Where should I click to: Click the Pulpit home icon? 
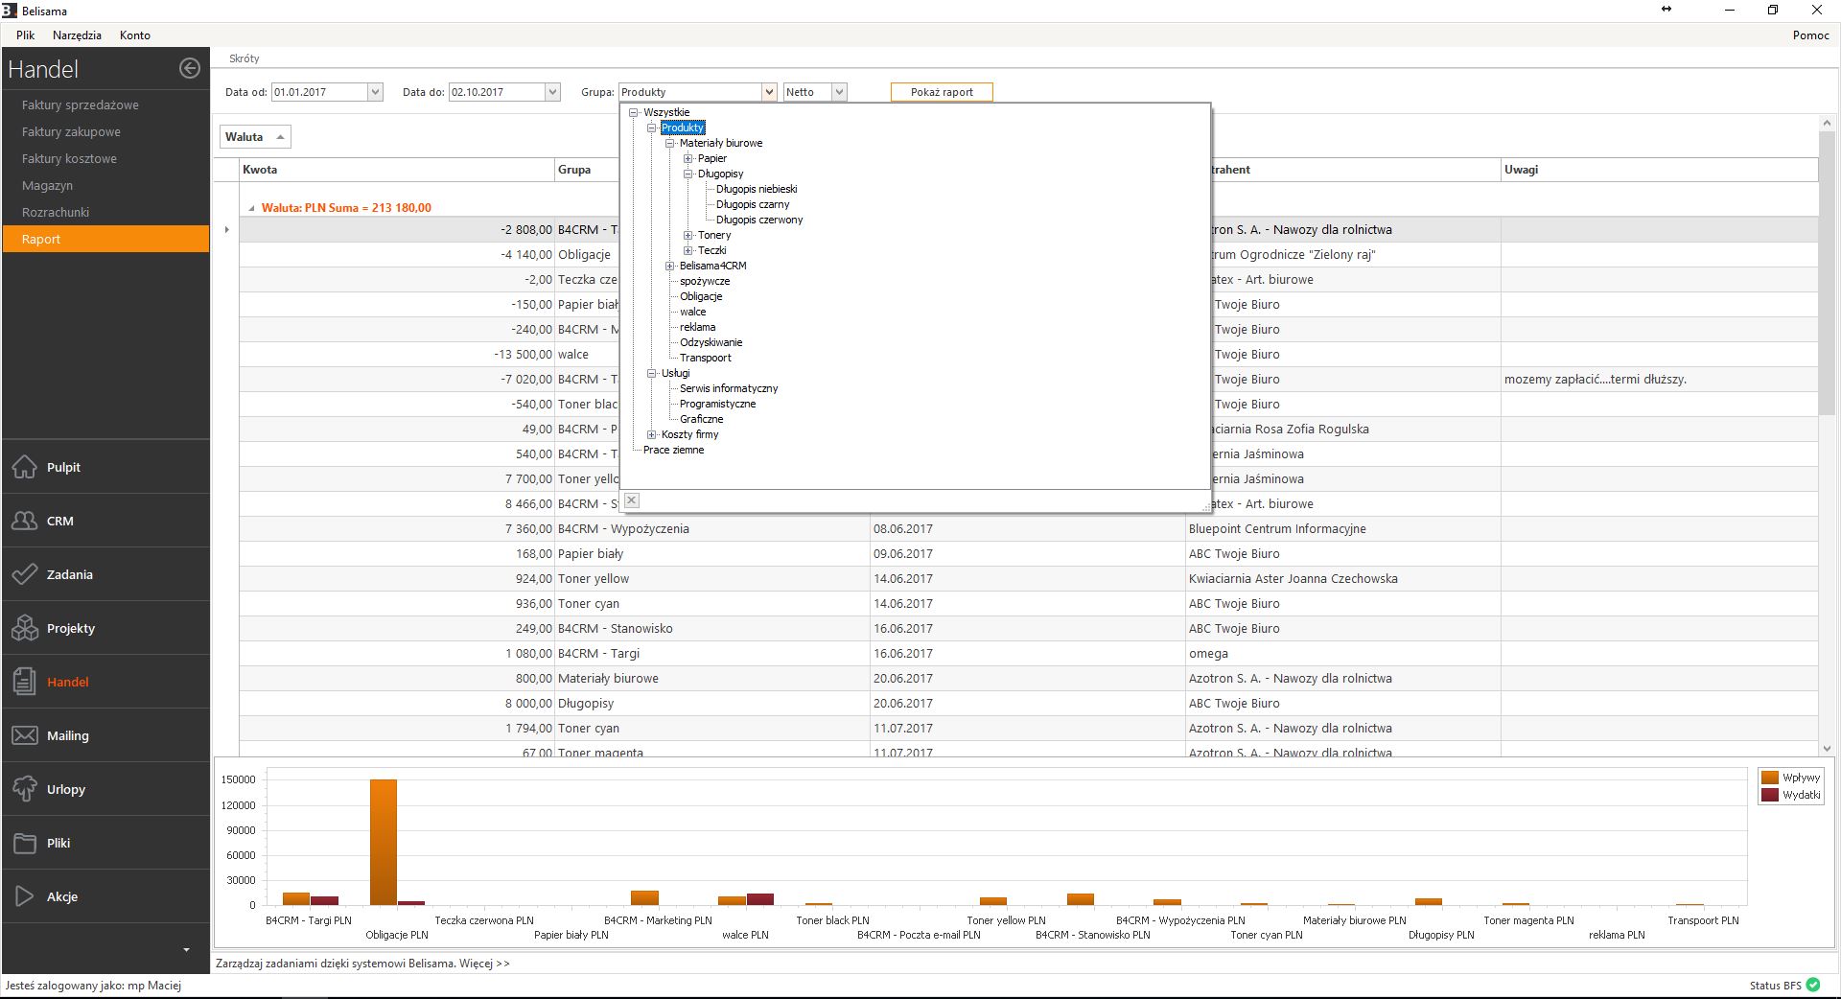[24, 467]
